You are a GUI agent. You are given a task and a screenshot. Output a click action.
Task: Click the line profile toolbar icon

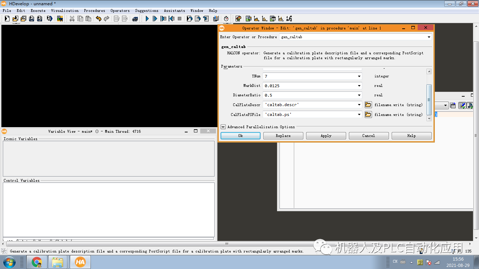point(281,19)
